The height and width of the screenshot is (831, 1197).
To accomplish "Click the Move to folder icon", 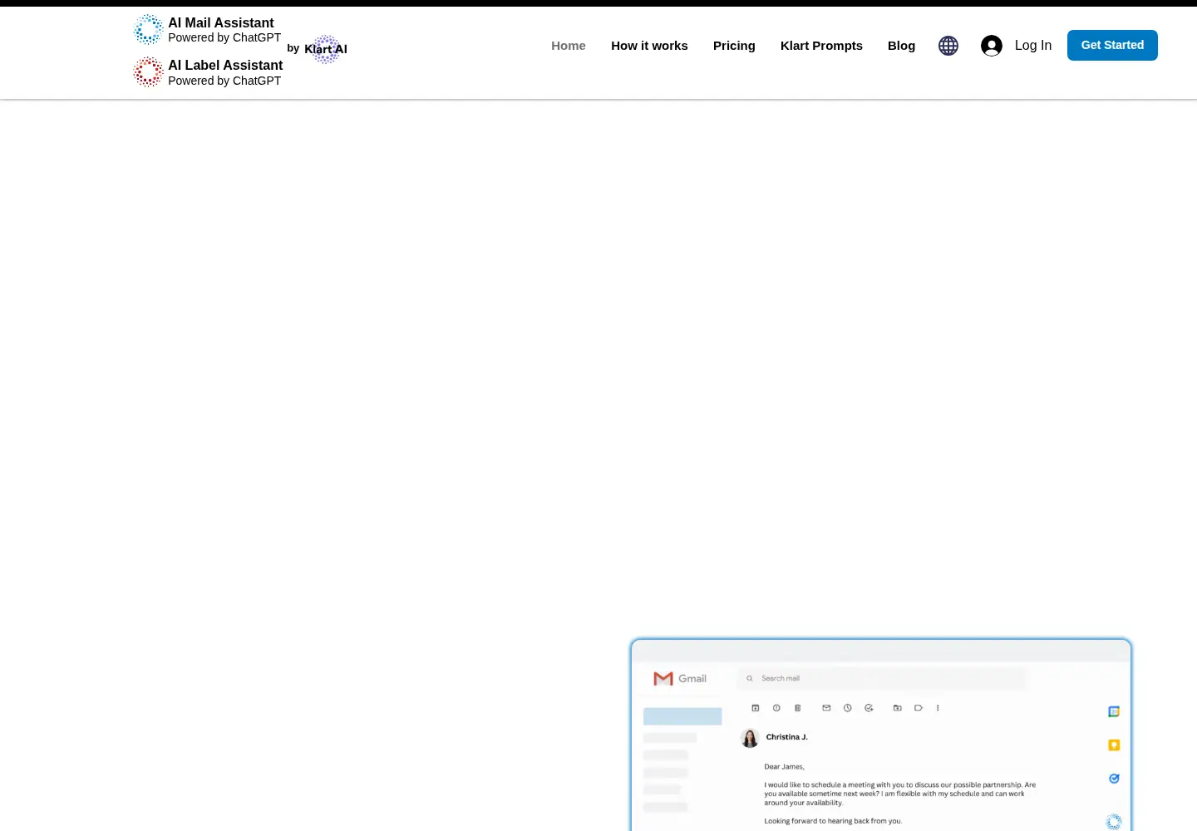I will point(898,708).
